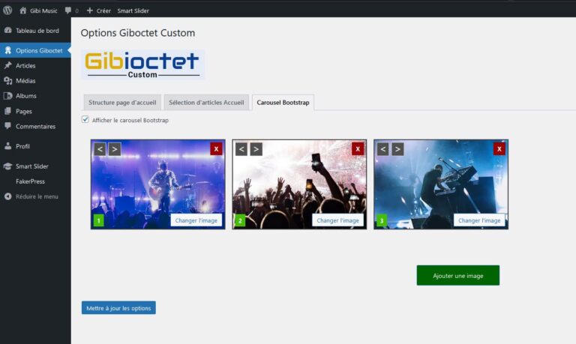Click green number 2 badge
This screenshot has height=344, width=576.
coord(240,220)
